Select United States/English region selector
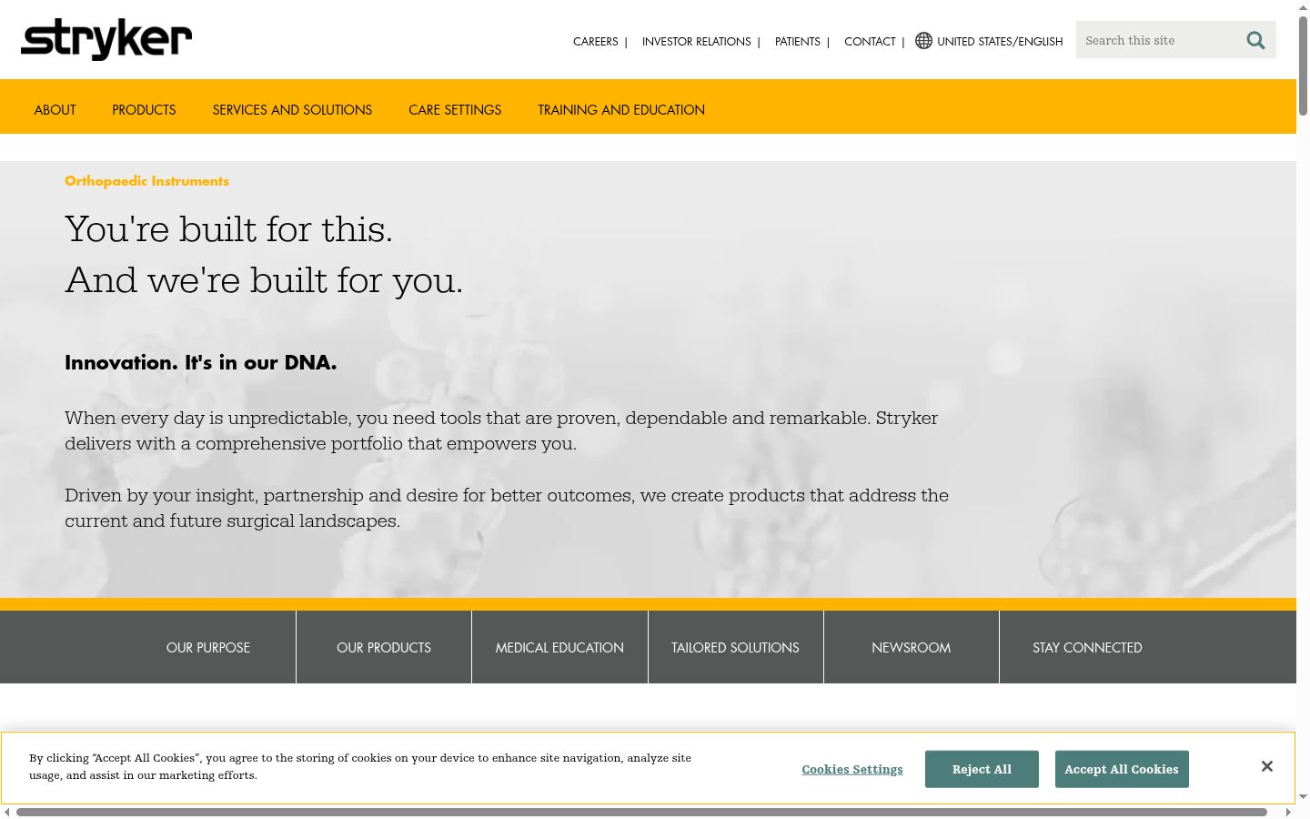The width and height of the screenshot is (1310, 819). [1000, 42]
